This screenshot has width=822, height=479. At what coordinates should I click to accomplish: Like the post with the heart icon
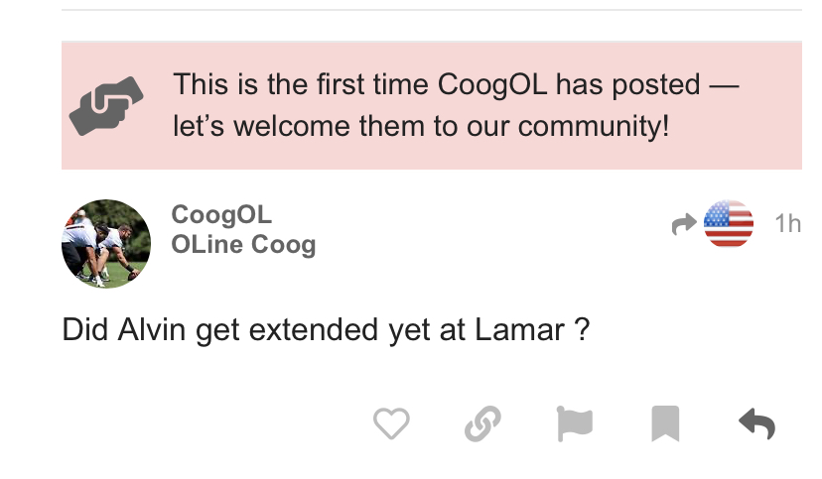pos(391,423)
